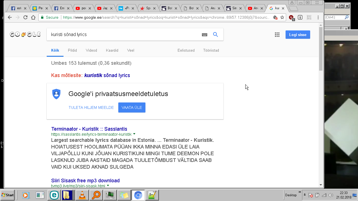Image resolution: width=358 pixels, height=201 pixels.
Task: Open the media player taskbar icon
Action: tap(26, 195)
